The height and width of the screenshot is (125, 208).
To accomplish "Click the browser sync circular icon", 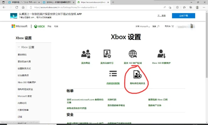I will point(177,7).
